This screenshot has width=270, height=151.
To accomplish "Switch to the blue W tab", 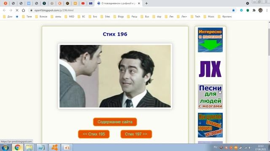I will click(x=29, y=3).
